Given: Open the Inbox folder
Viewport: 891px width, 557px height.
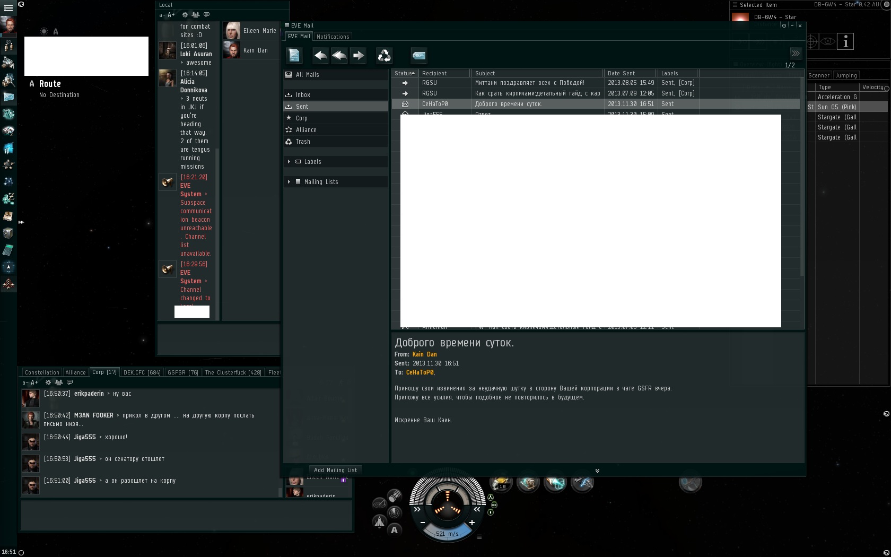Looking at the screenshot, I should [x=336, y=95].
